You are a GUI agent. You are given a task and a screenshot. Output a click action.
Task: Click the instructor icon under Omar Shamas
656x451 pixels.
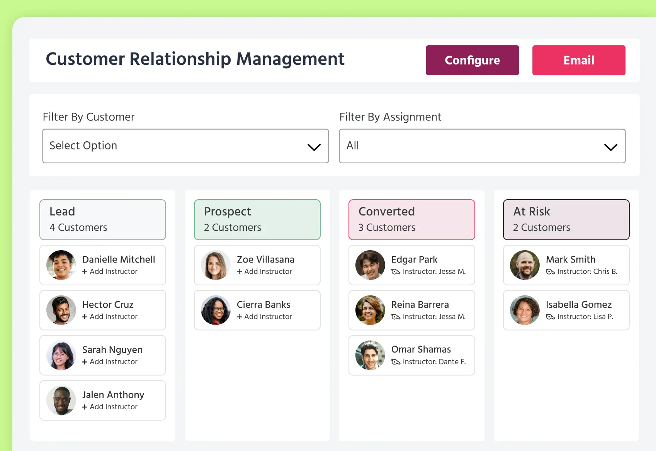[396, 362]
